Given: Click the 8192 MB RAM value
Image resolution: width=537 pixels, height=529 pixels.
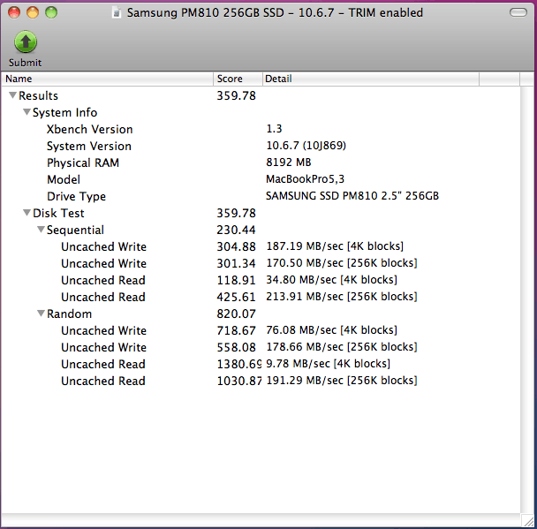Looking at the screenshot, I should click(x=289, y=162).
